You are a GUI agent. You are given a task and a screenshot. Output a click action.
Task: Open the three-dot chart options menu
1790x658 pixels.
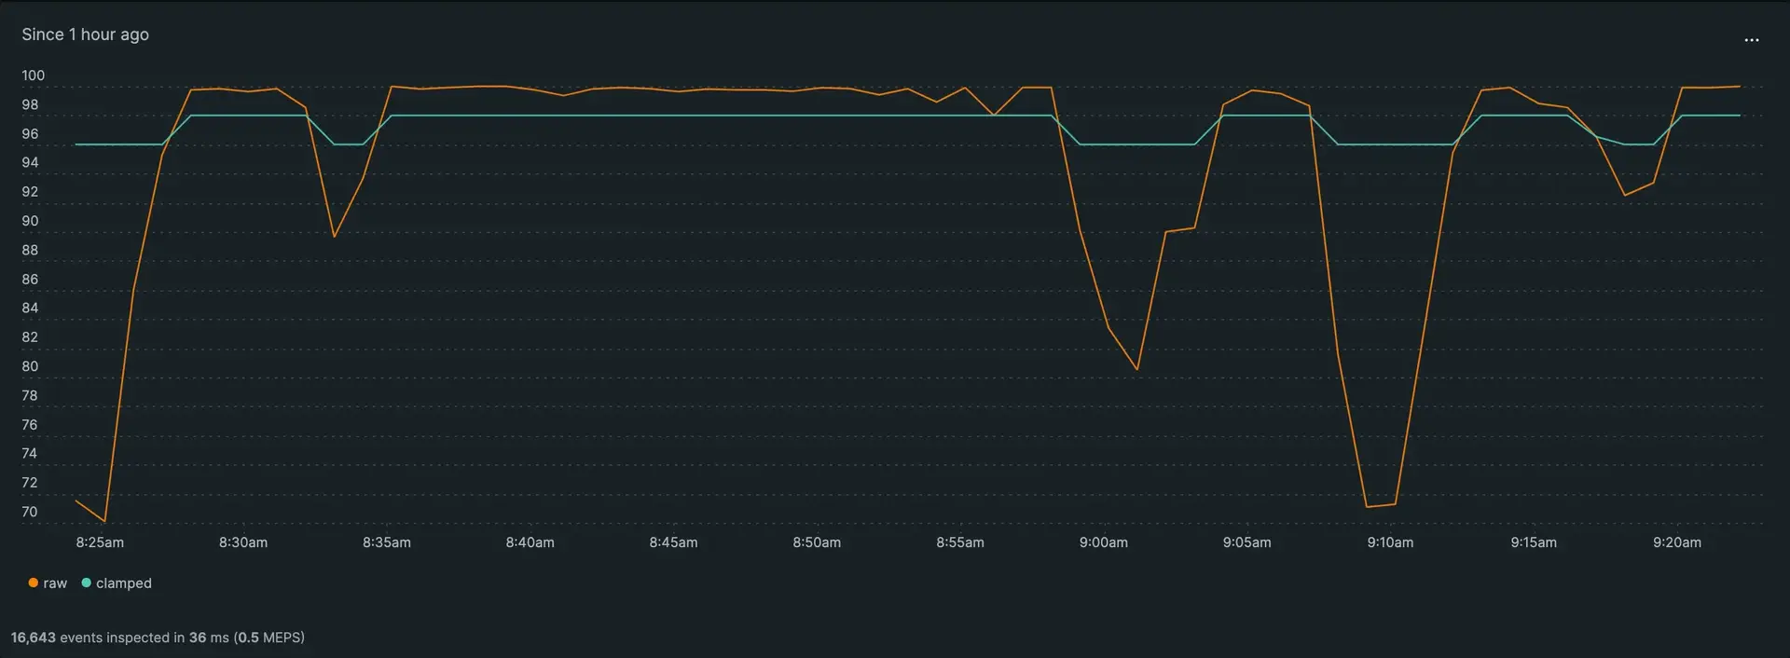point(1751,40)
